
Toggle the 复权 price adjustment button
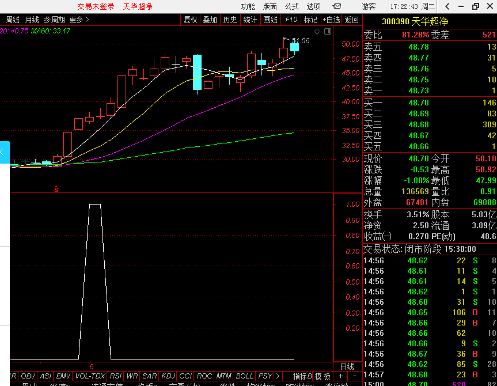pos(191,20)
